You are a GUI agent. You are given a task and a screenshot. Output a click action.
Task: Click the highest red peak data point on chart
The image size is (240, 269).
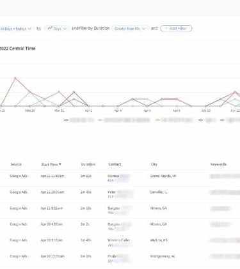tap(15, 78)
